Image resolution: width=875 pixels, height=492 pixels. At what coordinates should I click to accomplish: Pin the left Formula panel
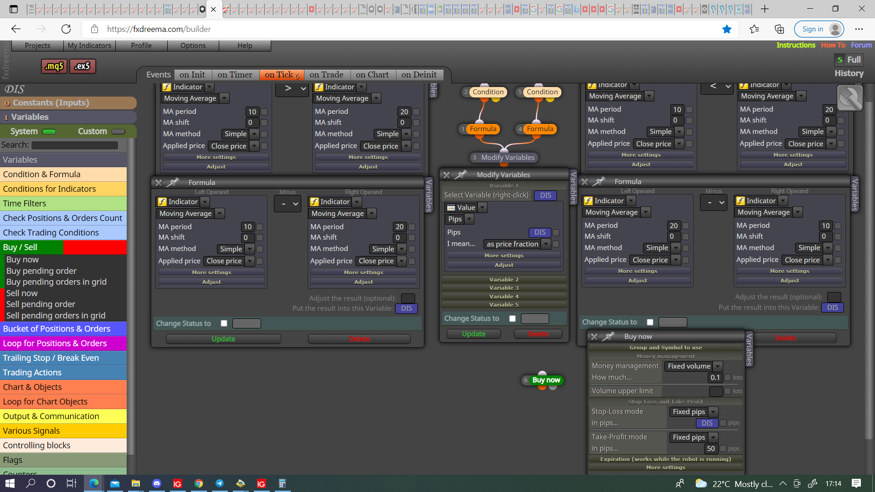coord(173,183)
